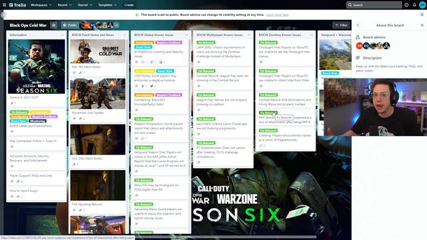Screen dimensions: 427x240
Task: Click the AB member avatar in board header
Action: pos(87,25)
